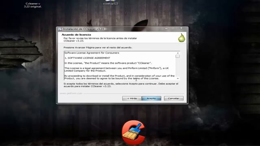Click '1. SOFTWARE LICENSE AGREEMENT' line

coord(87,58)
